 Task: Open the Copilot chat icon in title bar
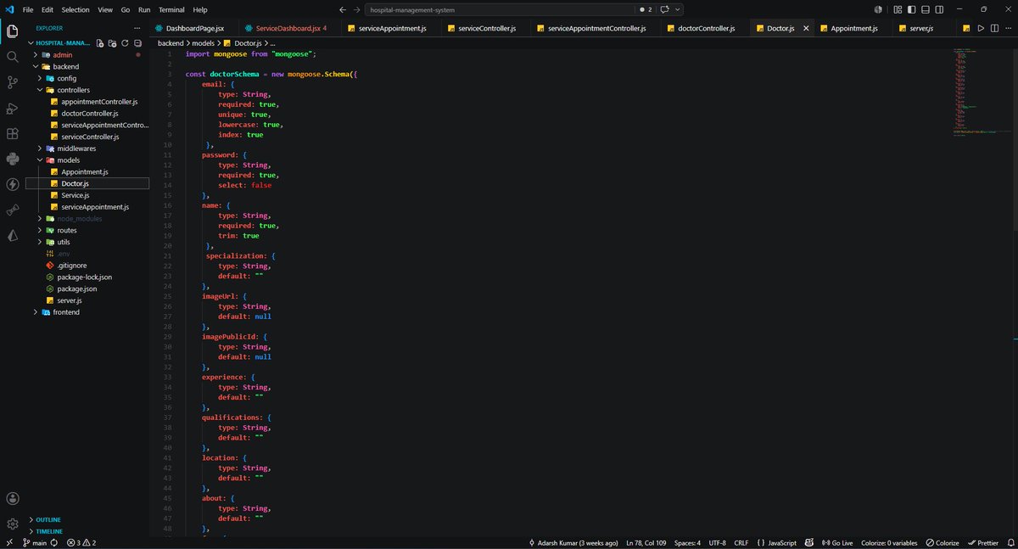coord(665,9)
